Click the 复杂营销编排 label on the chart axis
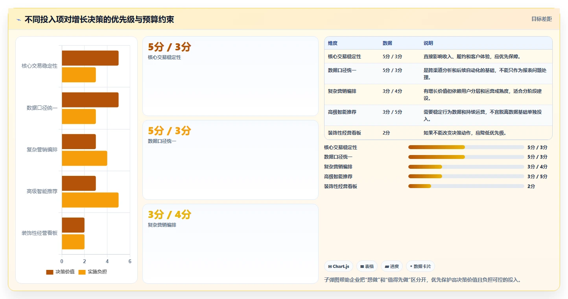Viewport: 568px width, 299px height. coord(42,149)
